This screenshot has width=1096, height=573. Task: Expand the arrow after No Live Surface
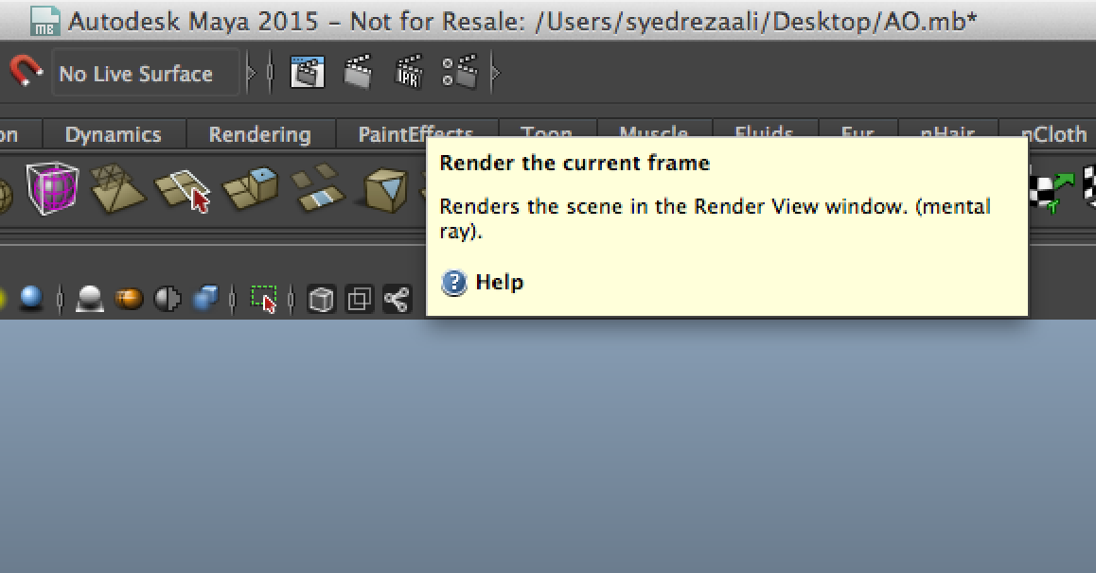coord(251,73)
